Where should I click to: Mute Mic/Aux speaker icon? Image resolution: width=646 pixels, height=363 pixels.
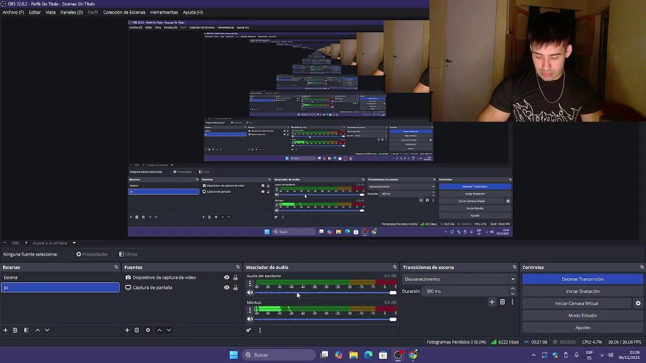point(250,319)
